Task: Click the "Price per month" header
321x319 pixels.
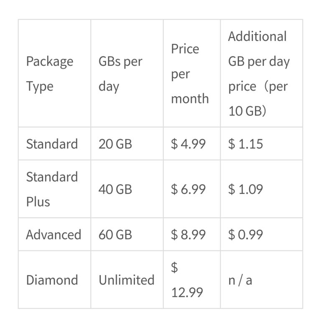Action: point(190,74)
